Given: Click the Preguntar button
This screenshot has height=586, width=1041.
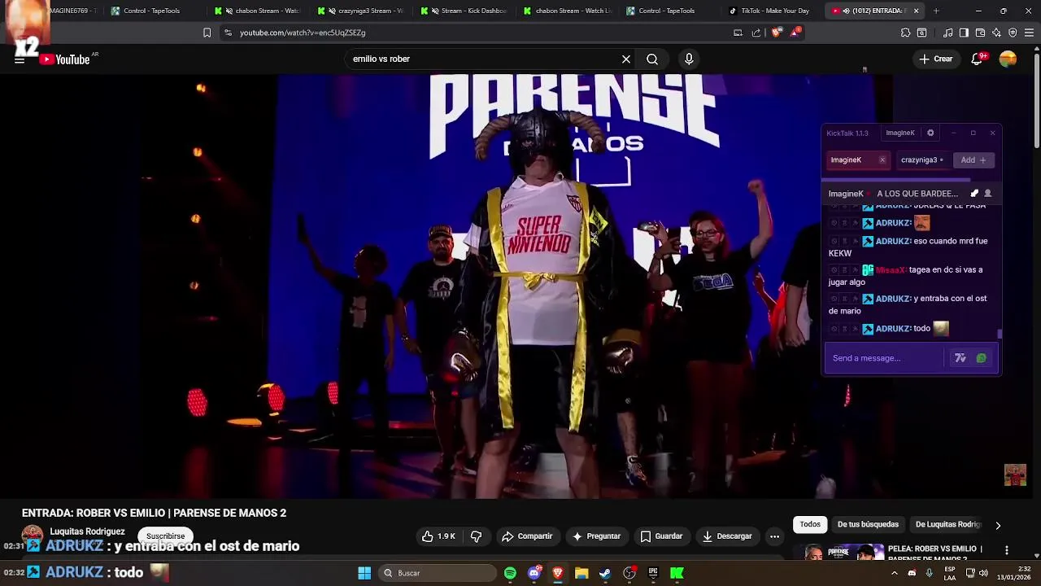Looking at the screenshot, I should pyautogui.click(x=596, y=536).
